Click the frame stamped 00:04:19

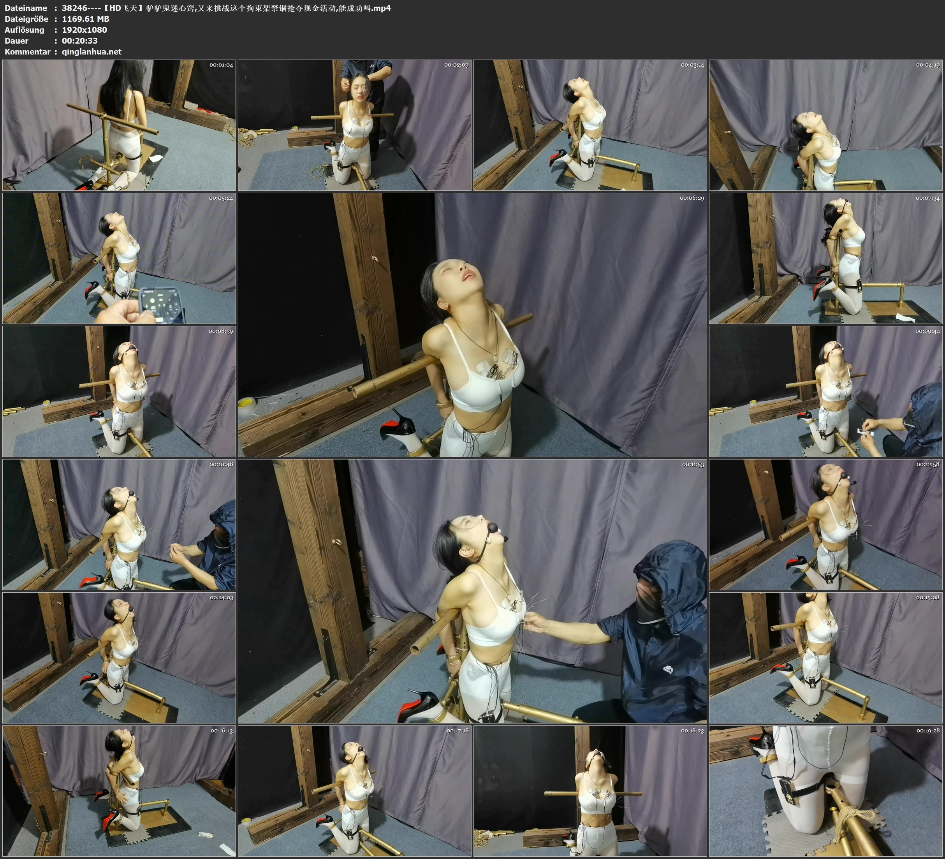825,125
